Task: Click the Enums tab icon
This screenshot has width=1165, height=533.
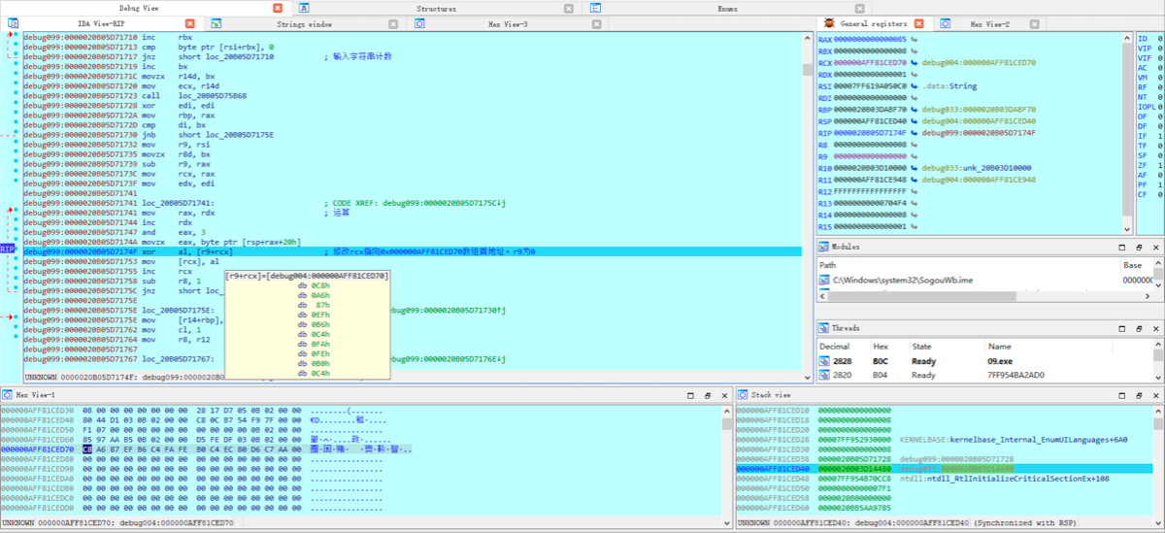Action: click(595, 7)
